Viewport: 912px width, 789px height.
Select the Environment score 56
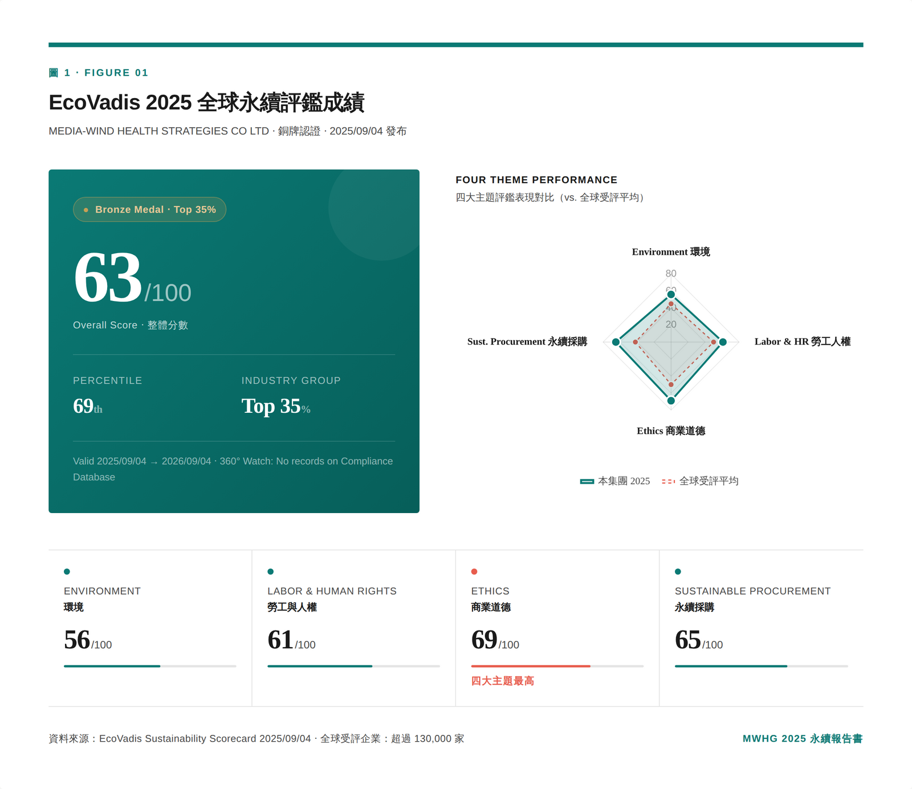77,640
